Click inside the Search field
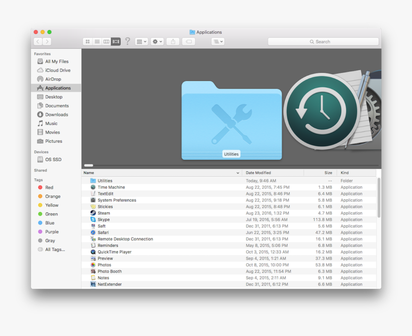The image size is (412, 336). click(x=323, y=41)
